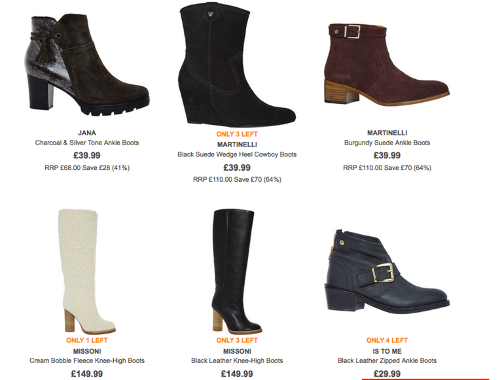Click MISSONI brand above cream fleece boots
This screenshot has height=380, width=504.
pyautogui.click(x=87, y=351)
